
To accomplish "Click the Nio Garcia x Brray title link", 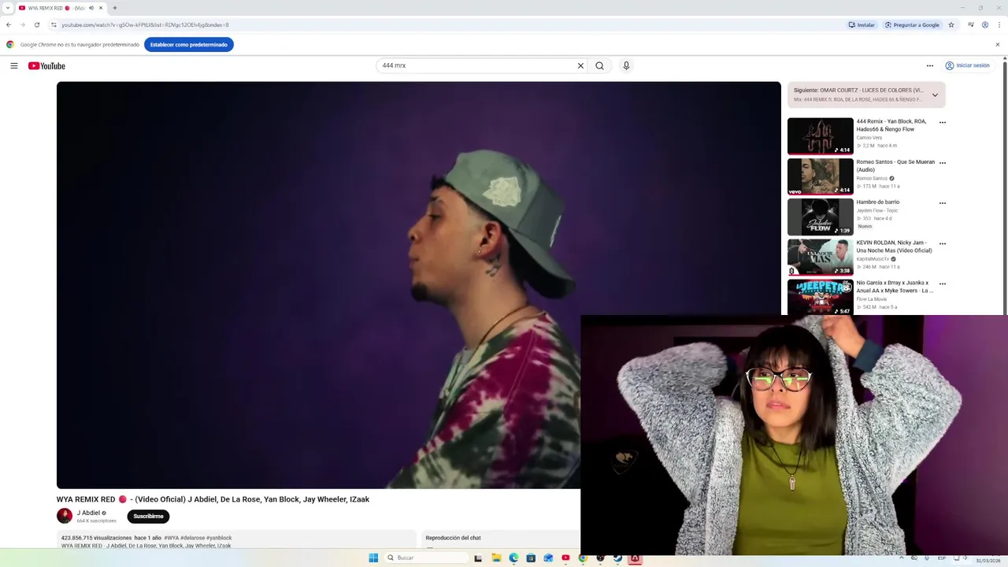I will click(x=895, y=287).
